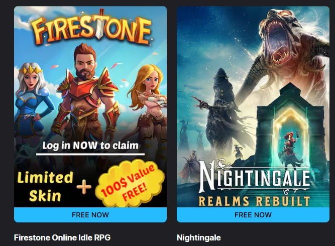Viewport: 335px width, 246px height.
Task: Click the REALMS REBUILT subtitle
Action: (x=254, y=201)
